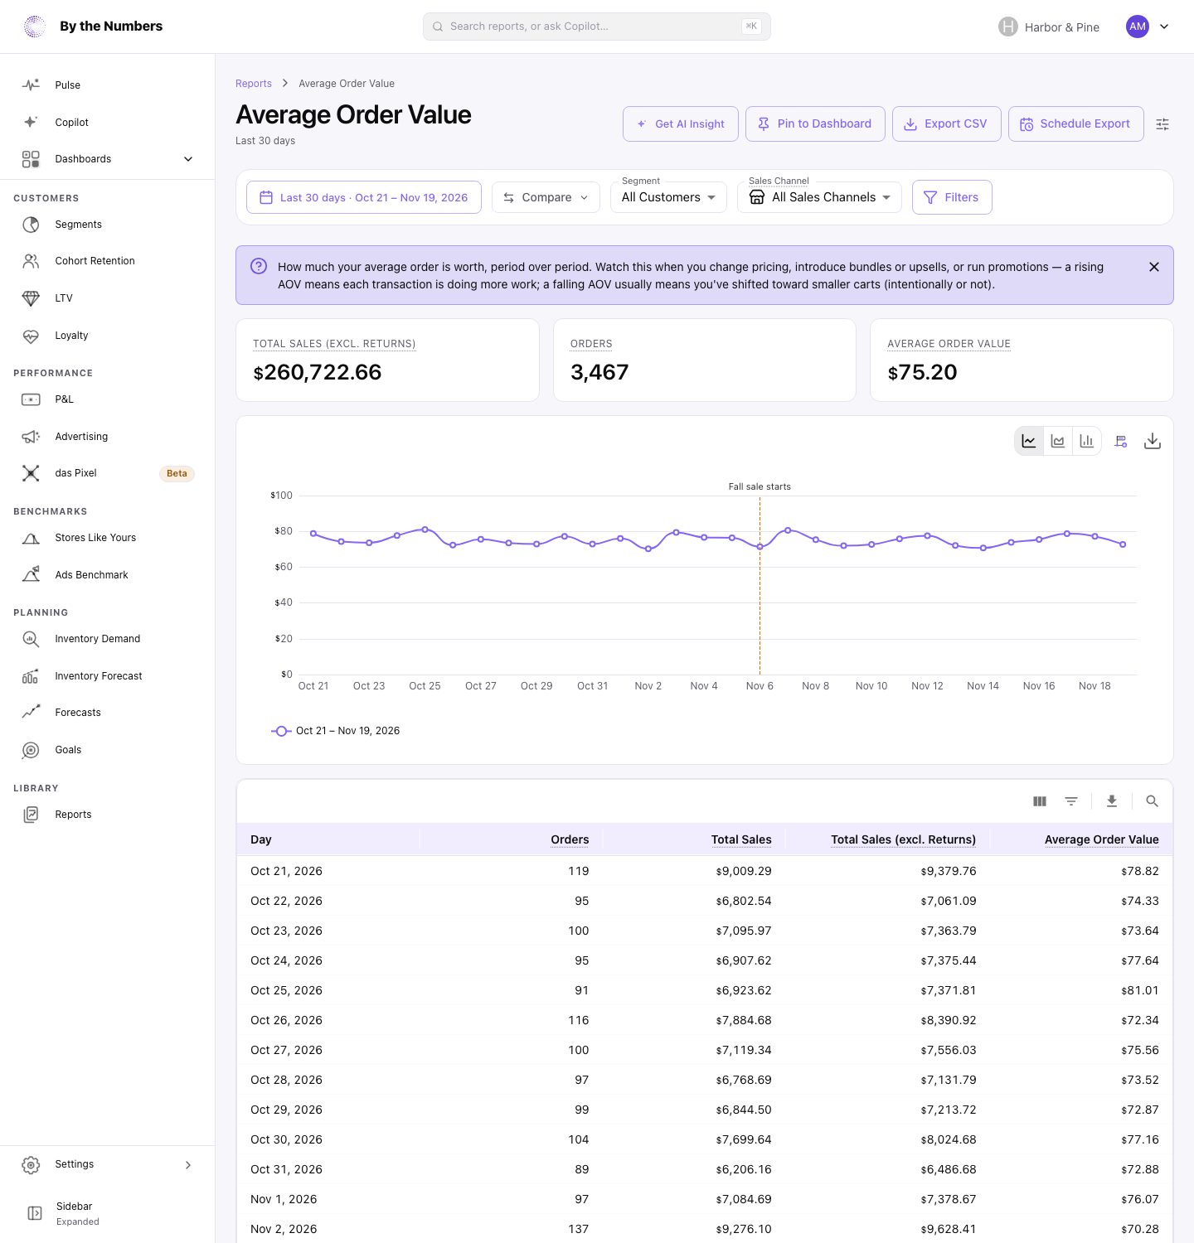Click the Fall sale starts marker
Screen dimensions: 1194x1243
point(760,486)
